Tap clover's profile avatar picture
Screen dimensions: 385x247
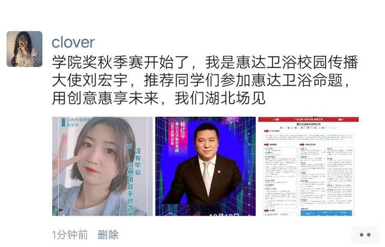point(24,49)
